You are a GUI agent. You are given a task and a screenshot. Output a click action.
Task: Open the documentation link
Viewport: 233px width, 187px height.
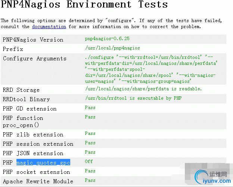[x=49, y=27]
